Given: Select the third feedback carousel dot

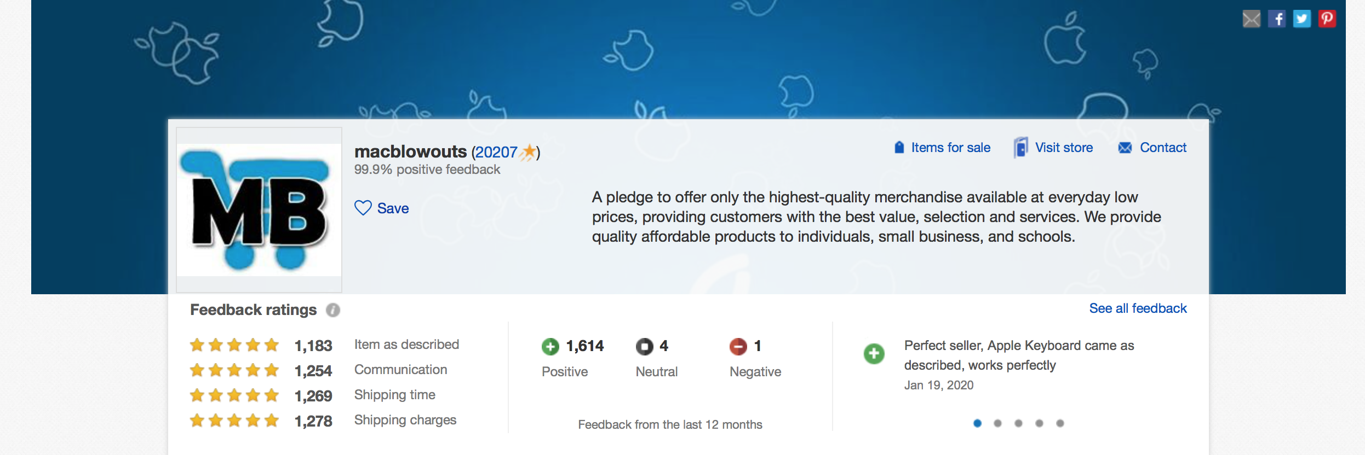Looking at the screenshot, I should point(1018,423).
